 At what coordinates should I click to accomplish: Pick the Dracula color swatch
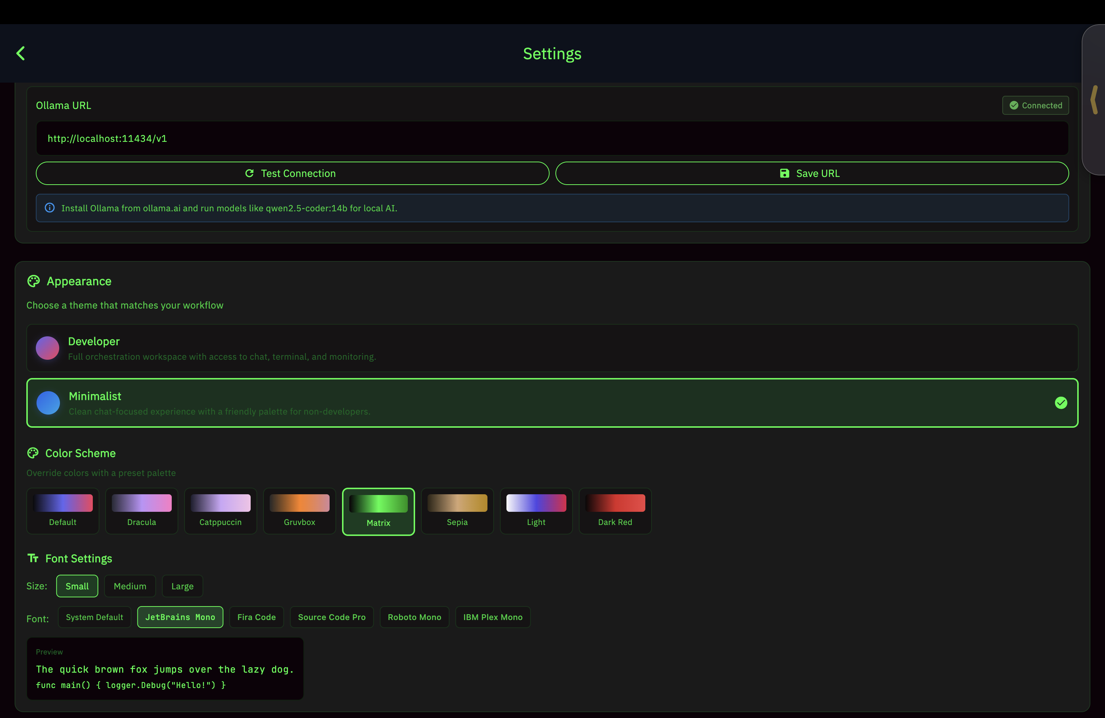tap(141, 511)
